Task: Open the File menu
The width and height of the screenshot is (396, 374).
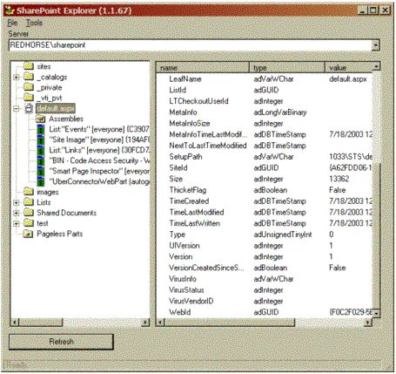Action: 12,23
